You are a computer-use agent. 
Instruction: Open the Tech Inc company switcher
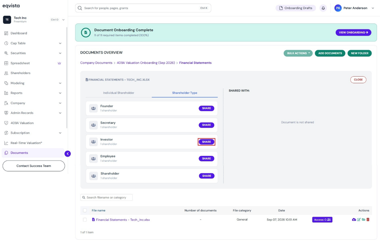pyautogui.click(x=34, y=19)
